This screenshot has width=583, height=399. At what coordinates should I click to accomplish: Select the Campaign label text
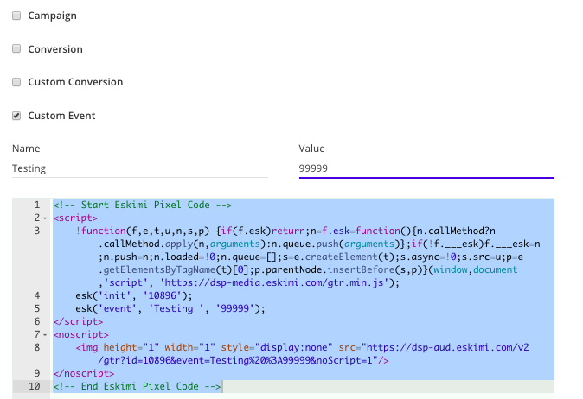pos(53,16)
